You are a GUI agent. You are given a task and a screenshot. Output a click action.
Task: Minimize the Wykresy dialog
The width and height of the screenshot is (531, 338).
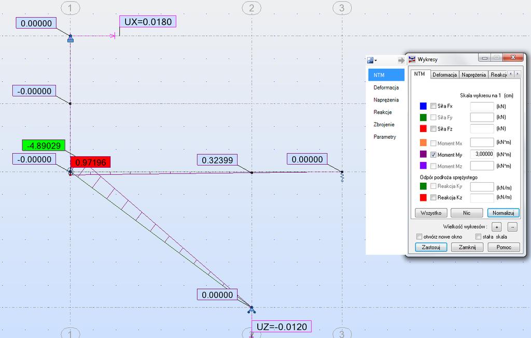[485, 58]
